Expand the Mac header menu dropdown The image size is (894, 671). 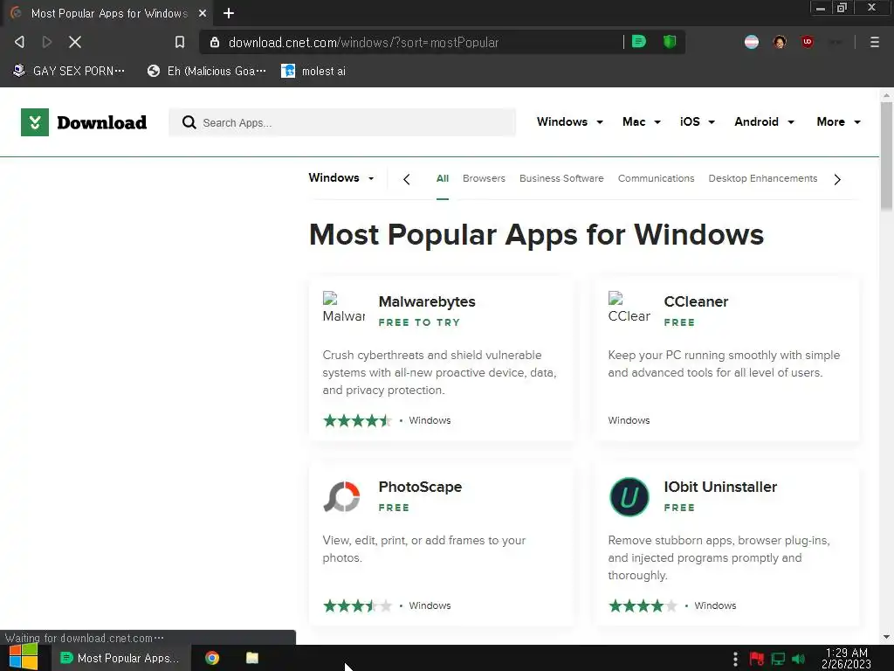pyautogui.click(x=642, y=121)
